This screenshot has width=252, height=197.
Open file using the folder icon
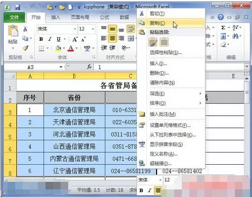coord(62,7)
